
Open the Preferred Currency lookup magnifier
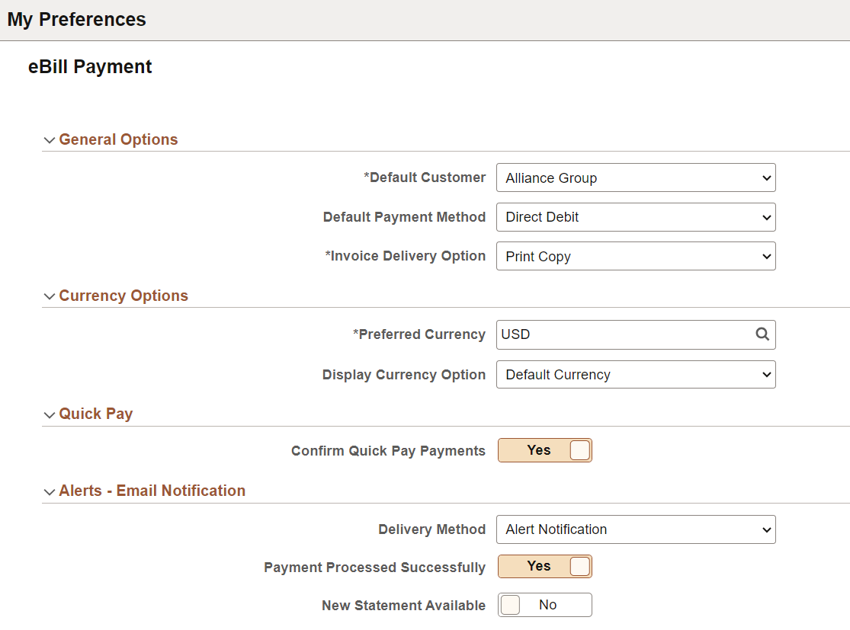(x=762, y=334)
